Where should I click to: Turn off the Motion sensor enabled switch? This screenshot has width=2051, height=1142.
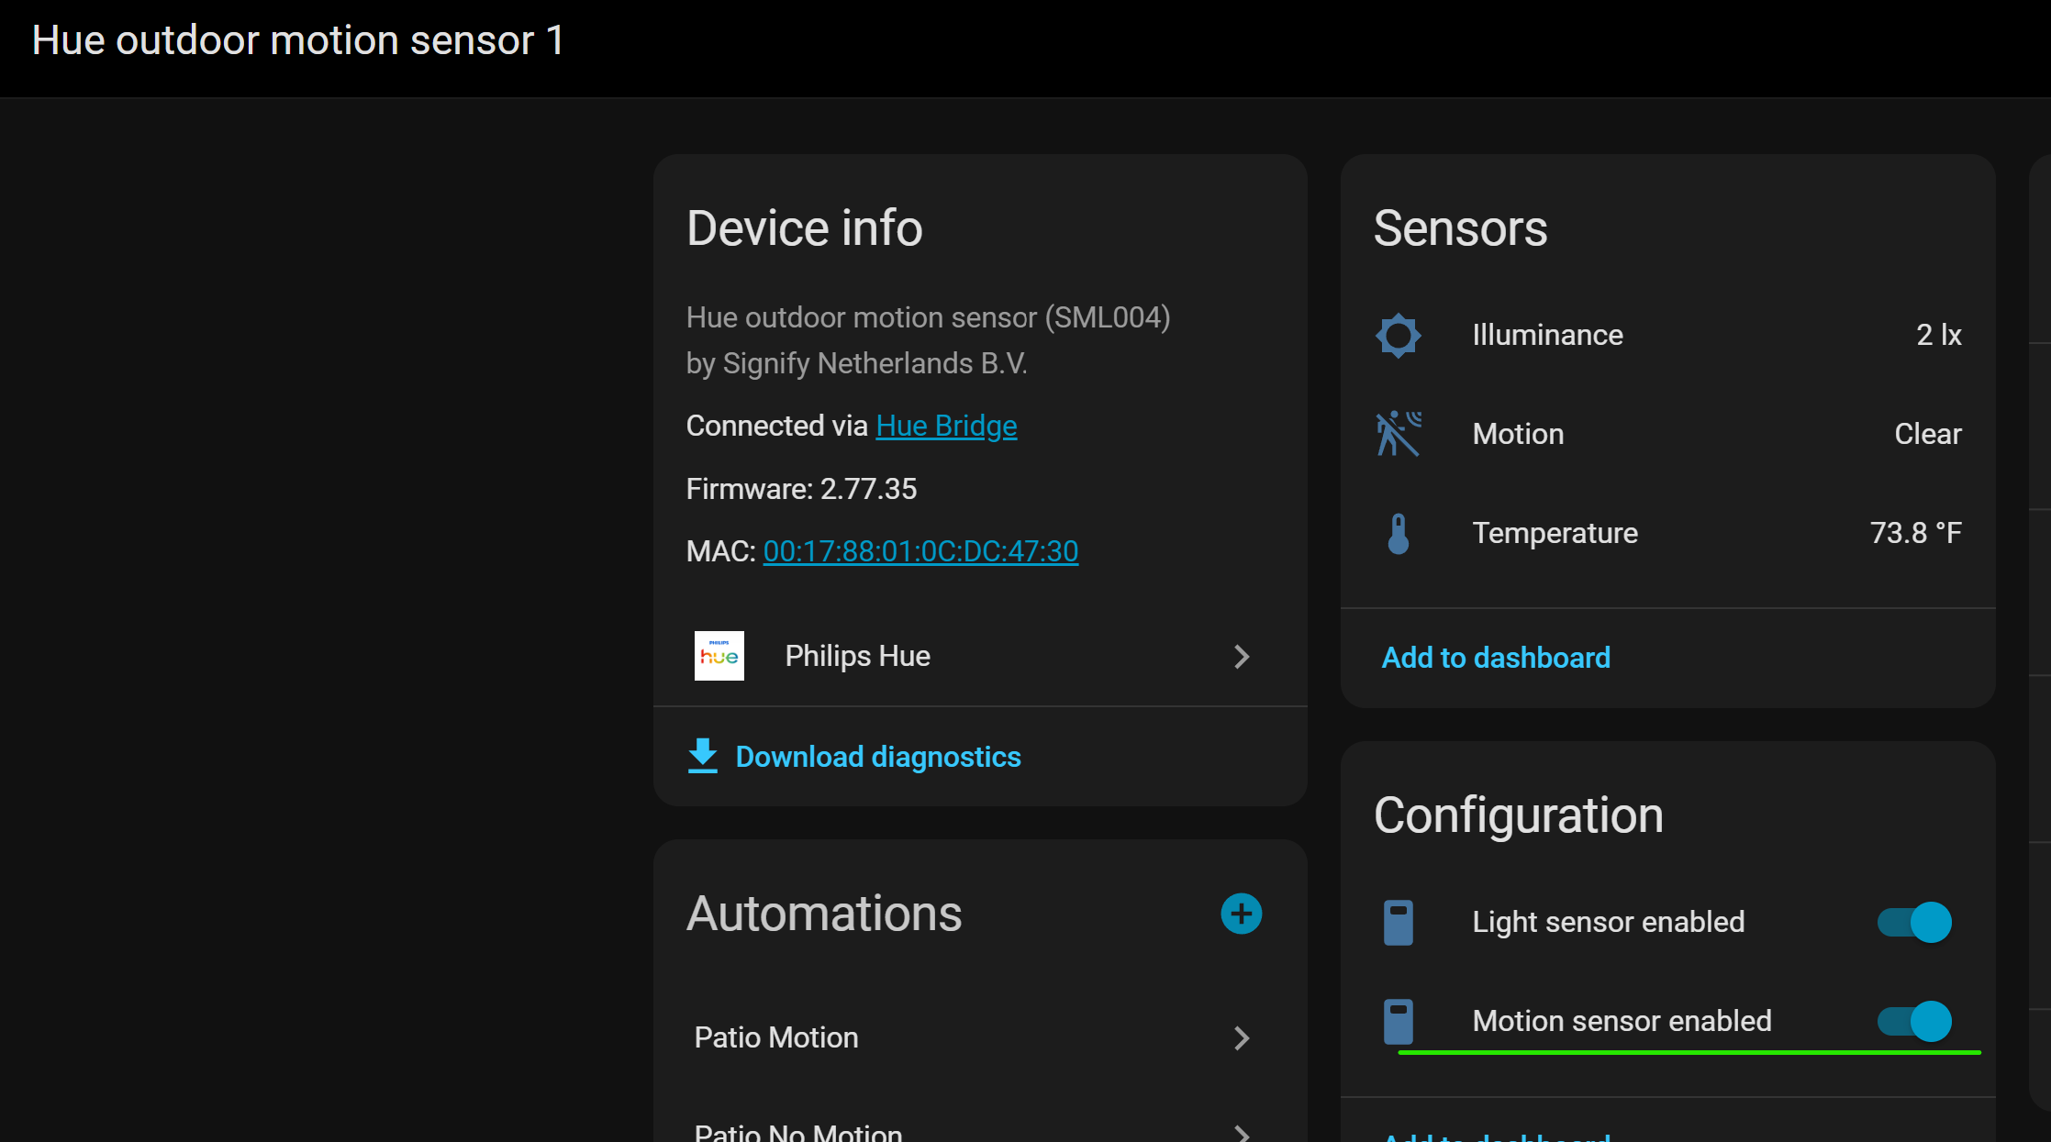tap(1914, 1021)
